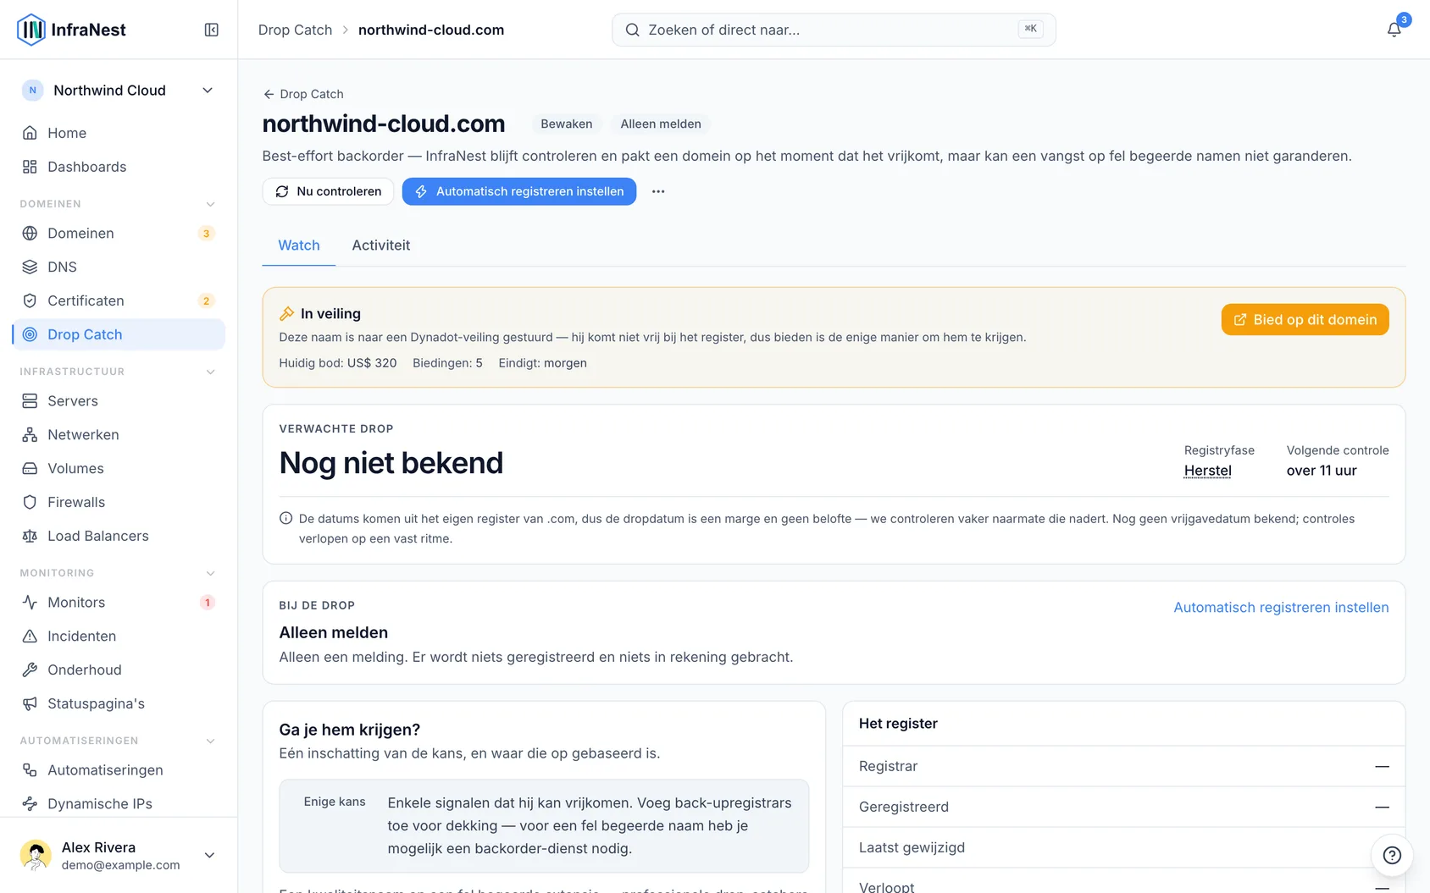The height and width of the screenshot is (893, 1430).
Task: Open Automatiseringen sidebar item
Action: [119, 769]
